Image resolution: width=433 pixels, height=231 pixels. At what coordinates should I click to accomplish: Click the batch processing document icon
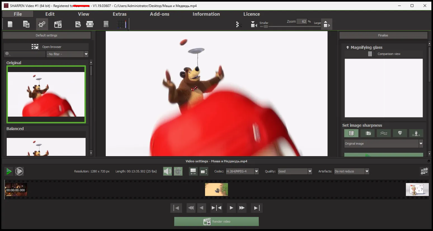tap(78, 24)
